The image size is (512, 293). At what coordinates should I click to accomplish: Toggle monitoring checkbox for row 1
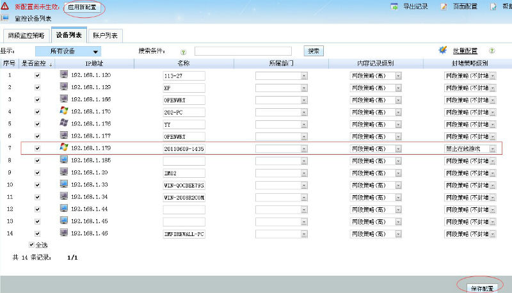click(37, 75)
